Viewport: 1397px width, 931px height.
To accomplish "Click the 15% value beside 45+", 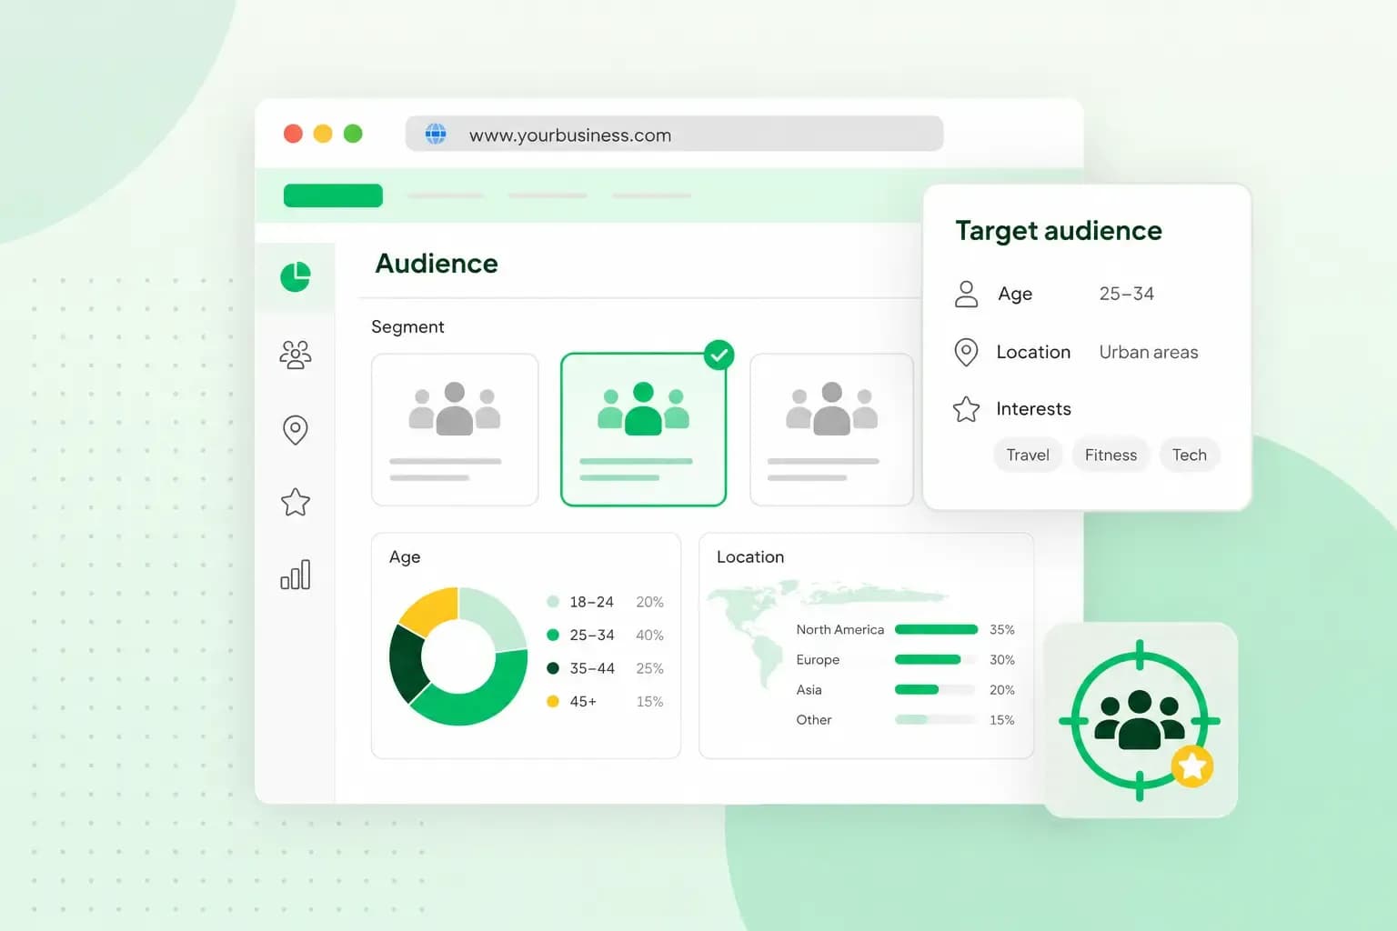I will 649,701.
